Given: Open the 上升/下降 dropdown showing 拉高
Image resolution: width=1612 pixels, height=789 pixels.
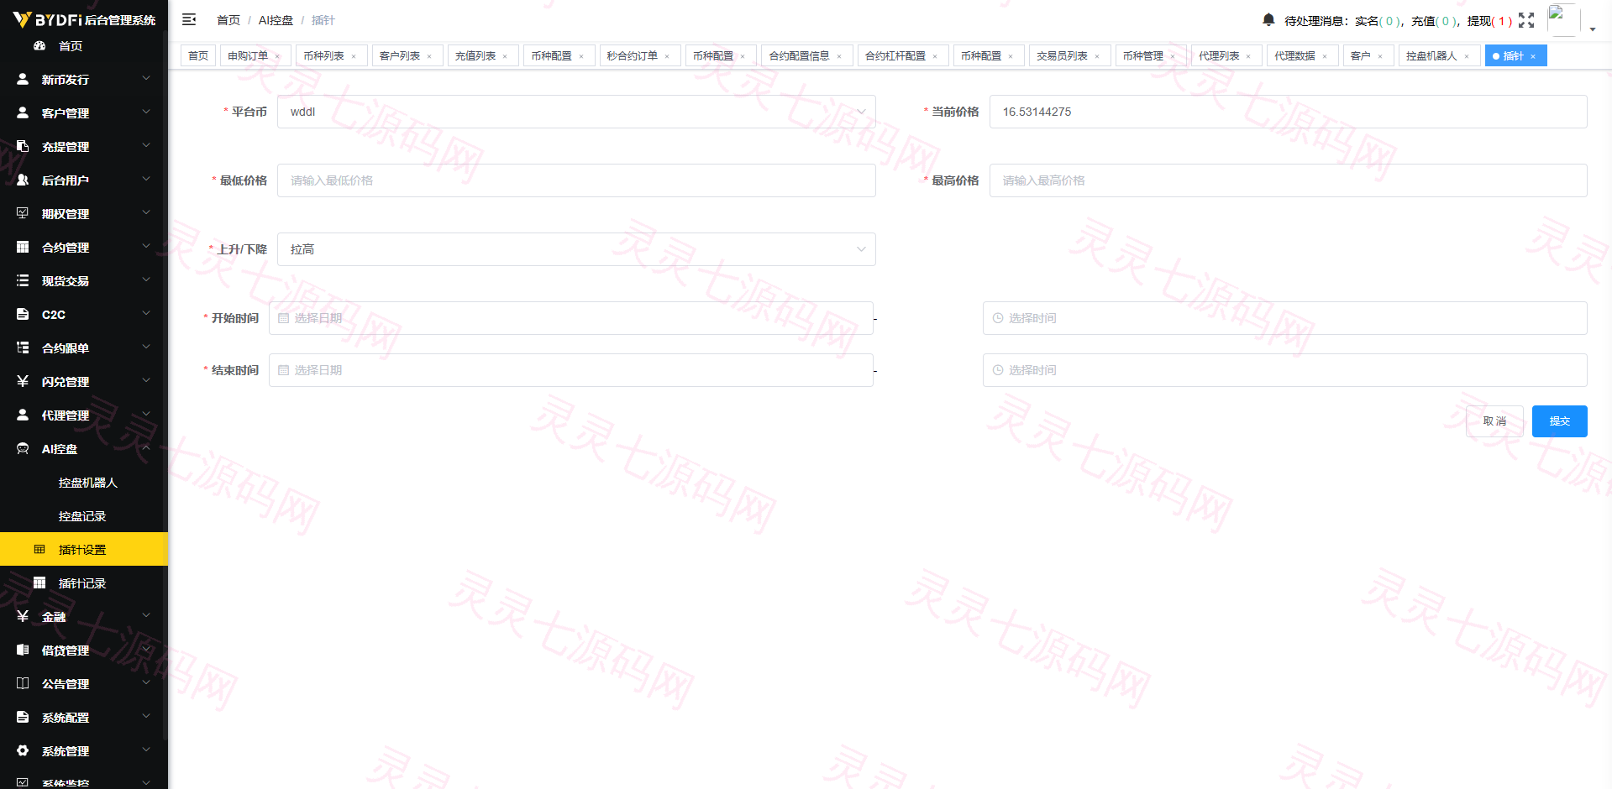Looking at the screenshot, I should click(x=576, y=249).
